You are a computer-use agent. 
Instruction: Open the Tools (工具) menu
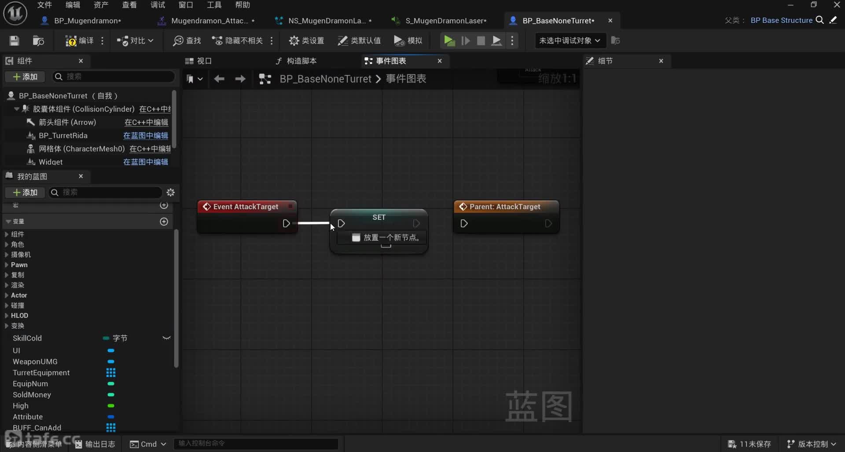tap(214, 5)
